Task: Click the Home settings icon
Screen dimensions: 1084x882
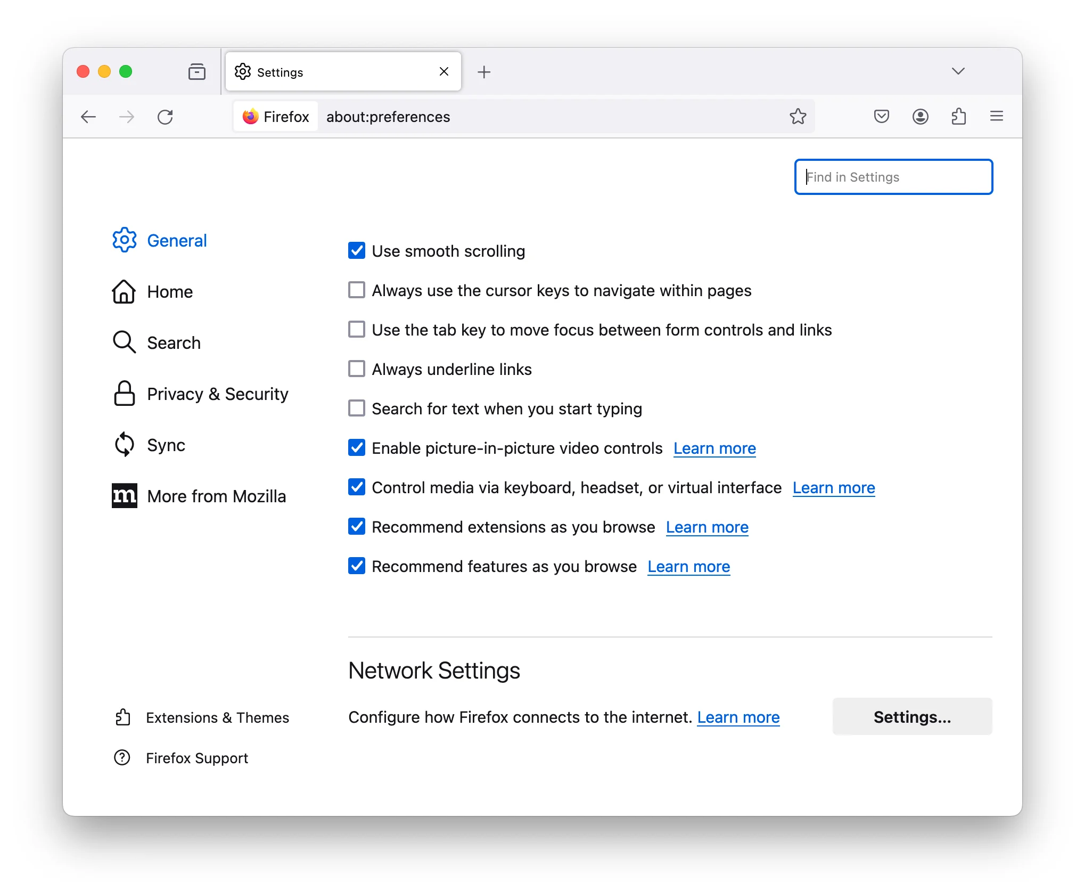Action: point(122,291)
